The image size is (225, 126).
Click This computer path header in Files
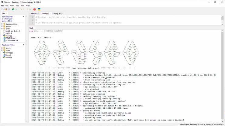click(8, 17)
